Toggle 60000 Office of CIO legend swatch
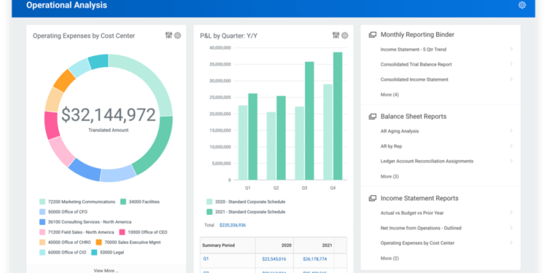The image size is (547, 273). click(42, 252)
